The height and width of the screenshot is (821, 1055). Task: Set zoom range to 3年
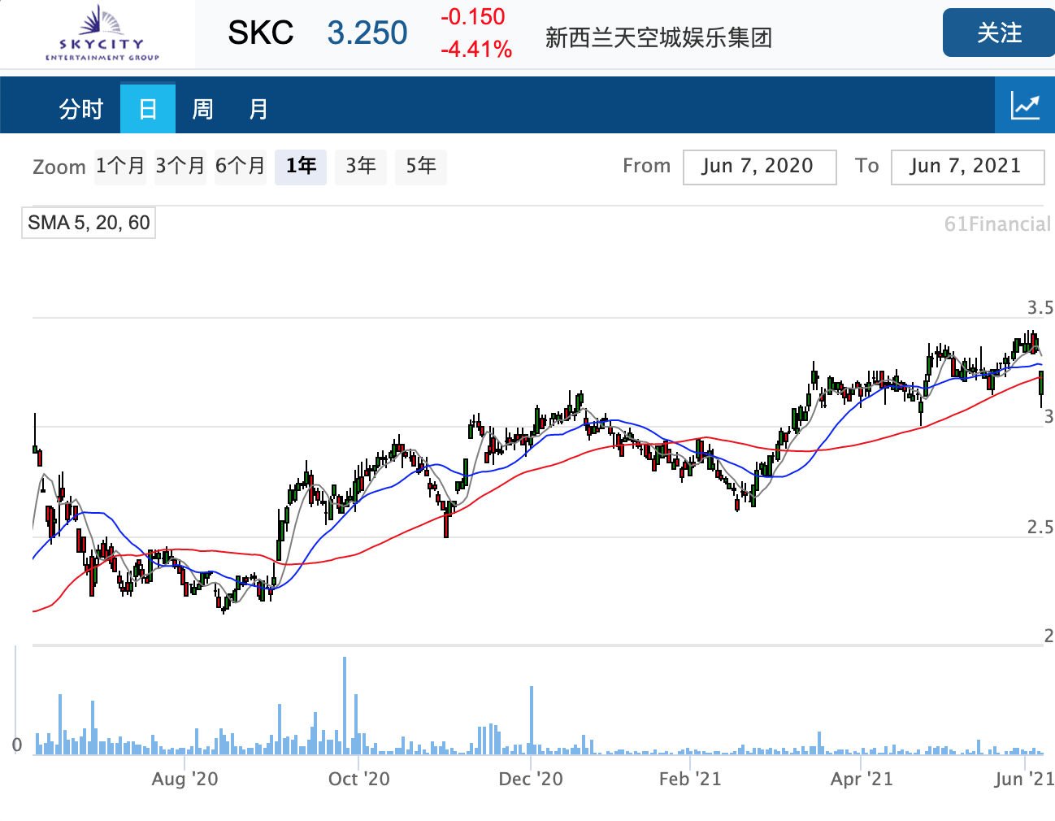click(361, 166)
